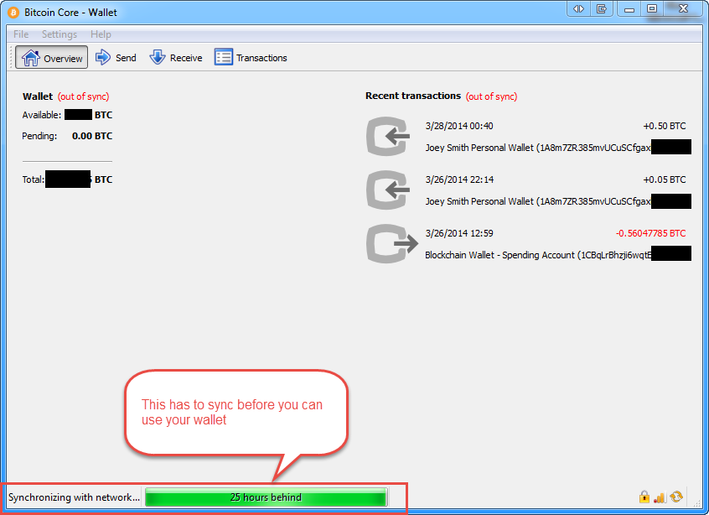
Task: Close the Bitcoin Core window
Action: [x=683, y=8]
